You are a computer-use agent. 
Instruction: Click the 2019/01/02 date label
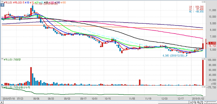[x=198, y=99]
